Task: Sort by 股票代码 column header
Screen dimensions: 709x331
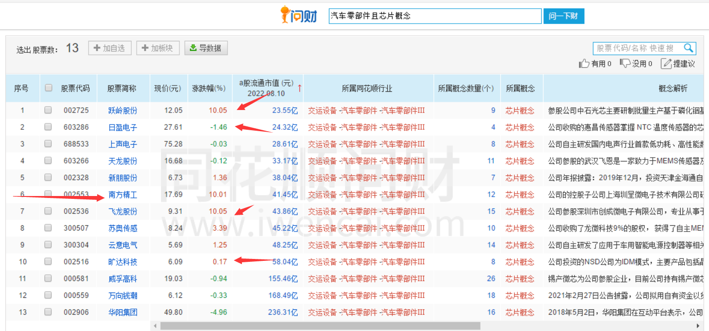Action: 75,88
